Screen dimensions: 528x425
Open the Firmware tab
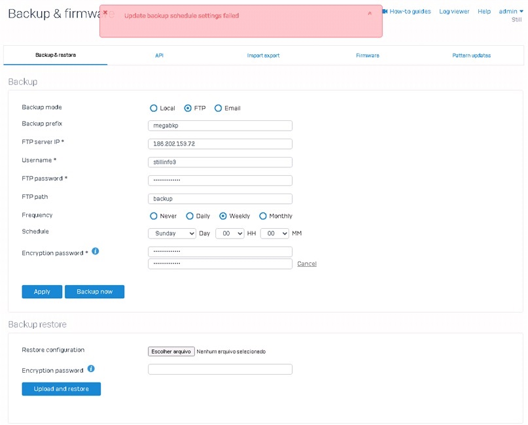(x=368, y=56)
